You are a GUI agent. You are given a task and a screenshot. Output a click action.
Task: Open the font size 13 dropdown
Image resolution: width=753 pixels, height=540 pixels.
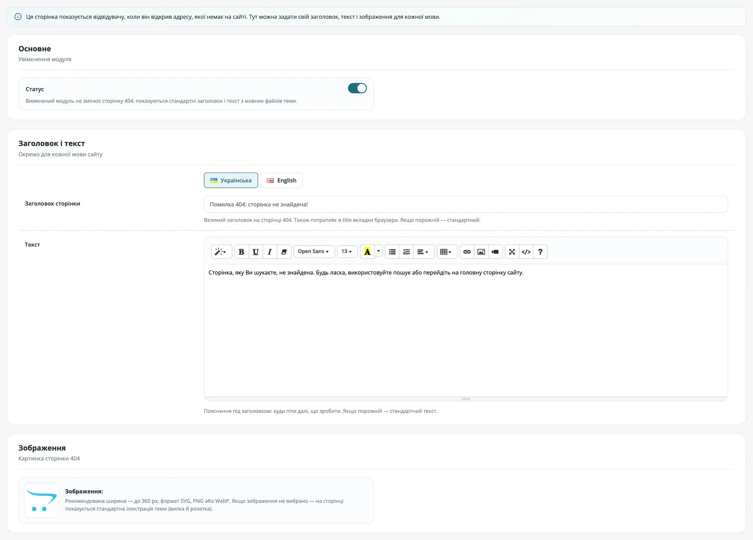[x=347, y=252]
